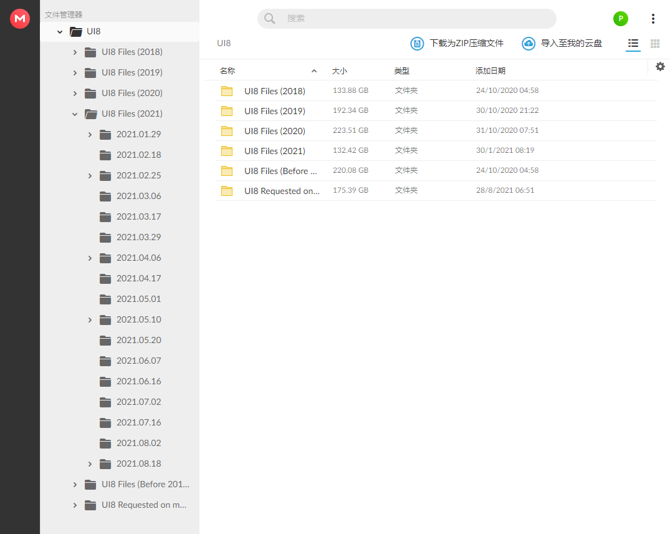The width and height of the screenshot is (670, 534).
Task: Sort by the 类型 column header
Action: coord(401,70)
